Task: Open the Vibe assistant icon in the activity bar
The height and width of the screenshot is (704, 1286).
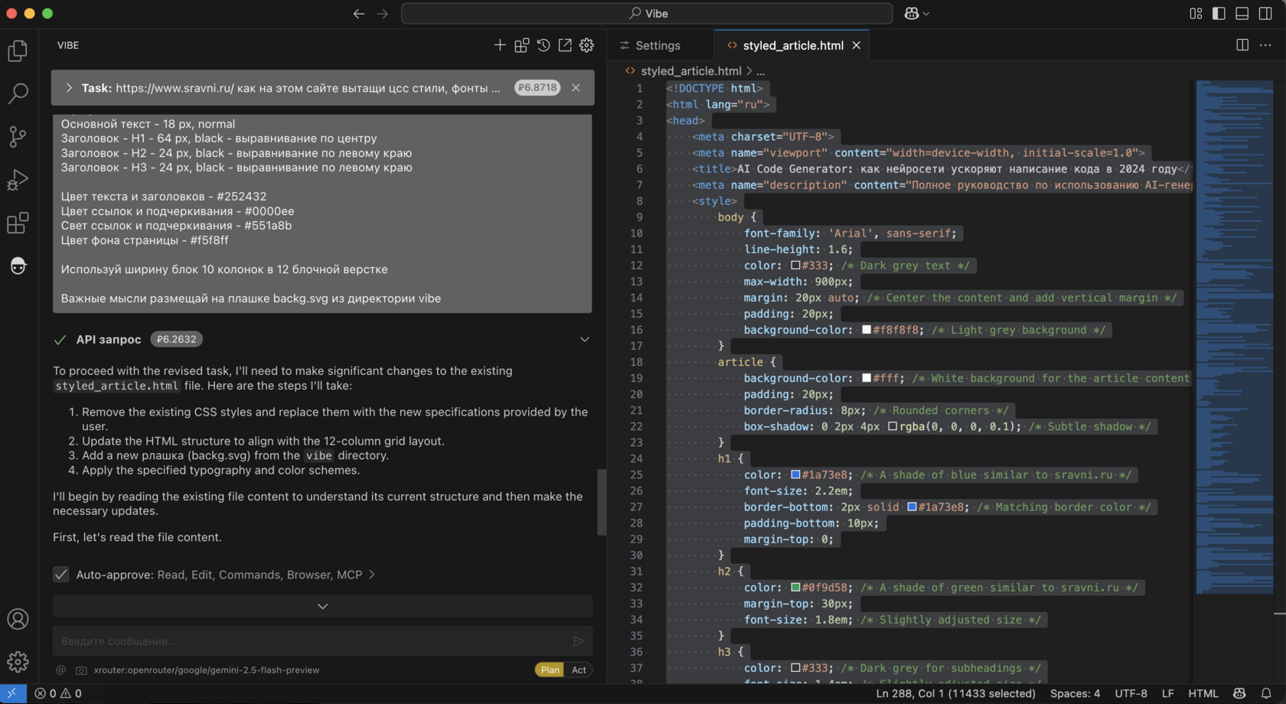Action: pos(18,266)
